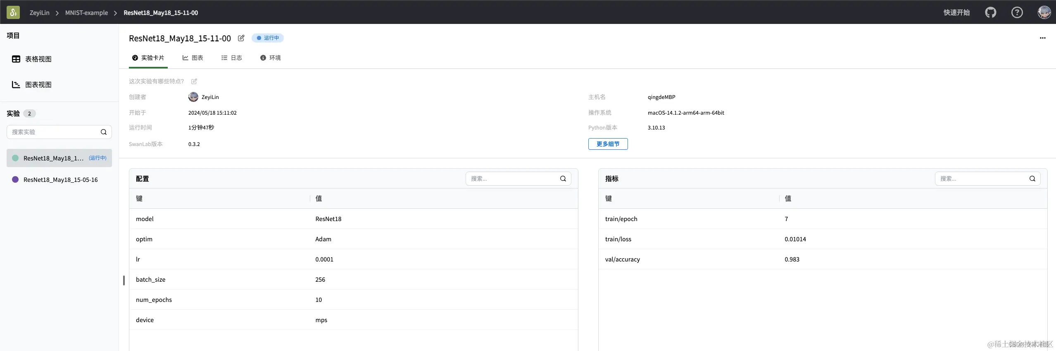This screenshot has width=1056, height=351.
Task: Select experiment ResNet18_May18_15-05-16
Action: (x=59, y=179)
